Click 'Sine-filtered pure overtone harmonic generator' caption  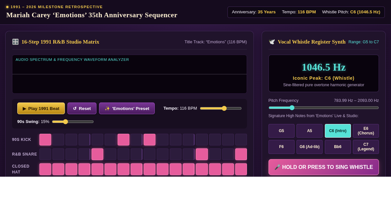coord(324,85)
